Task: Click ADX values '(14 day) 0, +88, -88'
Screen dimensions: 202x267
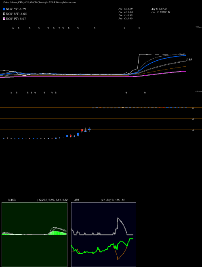Action: point(113,200)
